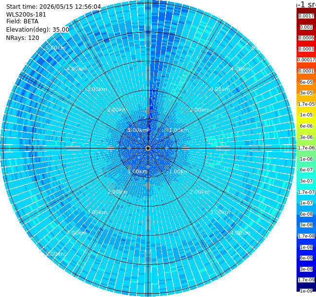The image size is (316, 297).
Task: Click the center of the polar plot
Action: coord(148,148)
